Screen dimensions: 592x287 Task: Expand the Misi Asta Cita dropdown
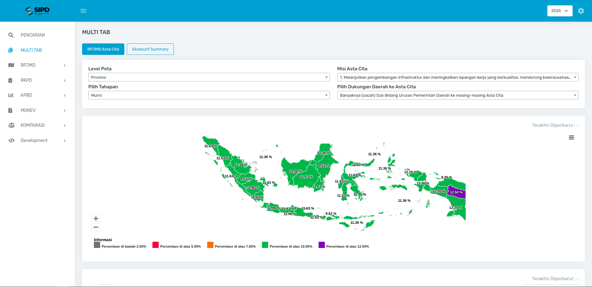pyautogui.click(x=457, y=77)
